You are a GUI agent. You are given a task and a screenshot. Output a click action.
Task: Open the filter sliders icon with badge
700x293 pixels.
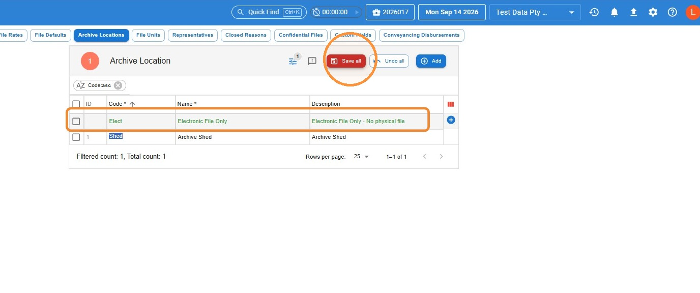click(x=293, y=61)
